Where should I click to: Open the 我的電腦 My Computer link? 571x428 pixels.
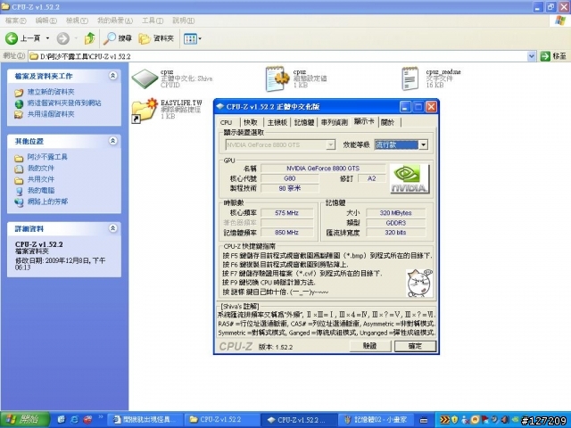tap(41, 191)
